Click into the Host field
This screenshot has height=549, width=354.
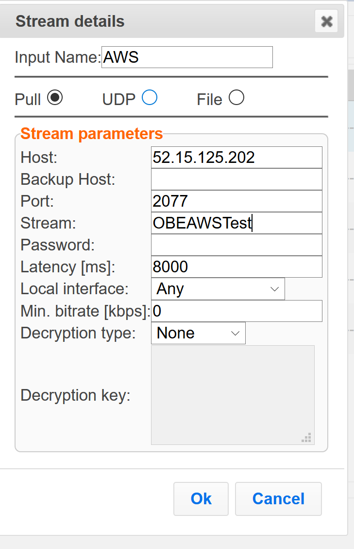(x=237, y=158)
